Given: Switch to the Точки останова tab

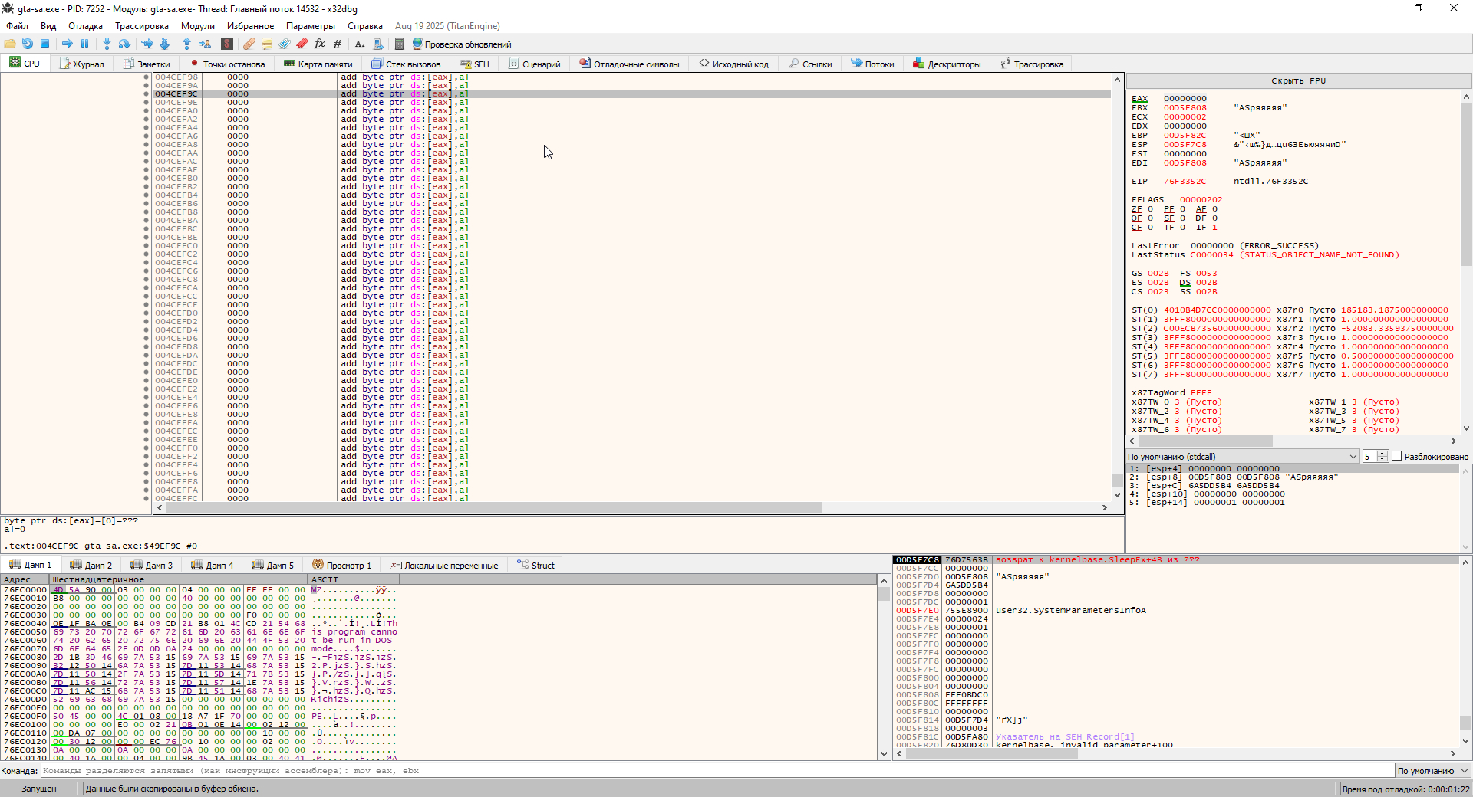Looking at the screenshot, I should coord(228,64).
